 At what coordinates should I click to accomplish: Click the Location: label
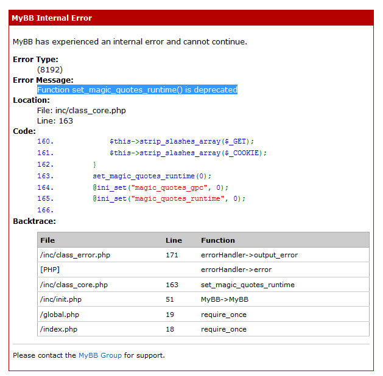[31, 100]
